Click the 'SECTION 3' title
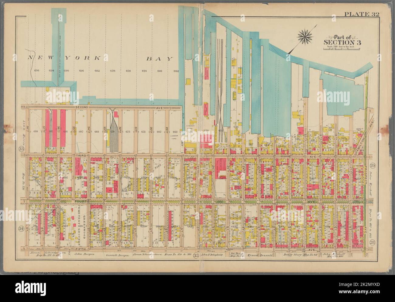Screen dimensions: 395x302 pos(342,42)
